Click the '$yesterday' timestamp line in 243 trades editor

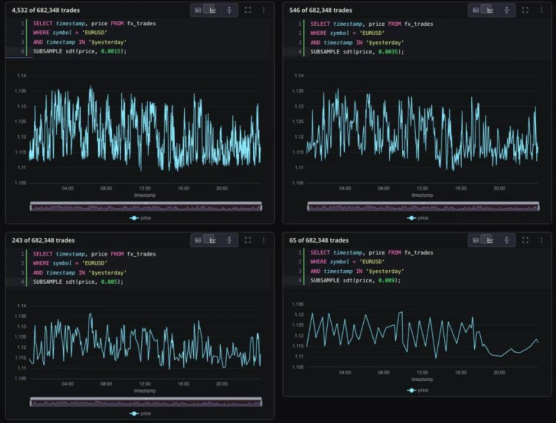pos(80,272)
